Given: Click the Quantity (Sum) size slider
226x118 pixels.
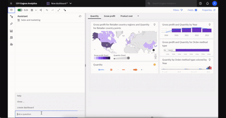Looking at the screenshot, I should 122,58.
